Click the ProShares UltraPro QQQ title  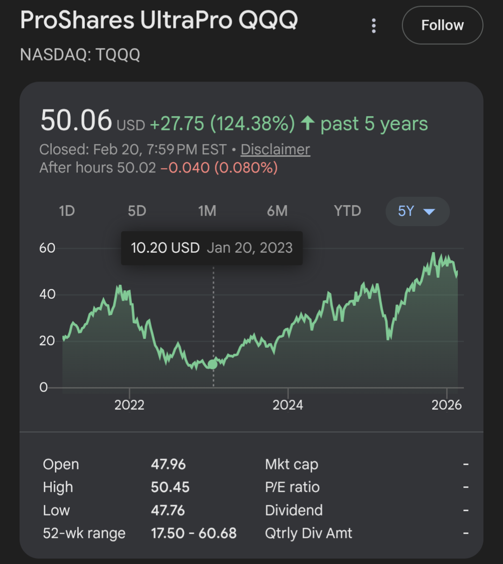[x=159, y=21]
